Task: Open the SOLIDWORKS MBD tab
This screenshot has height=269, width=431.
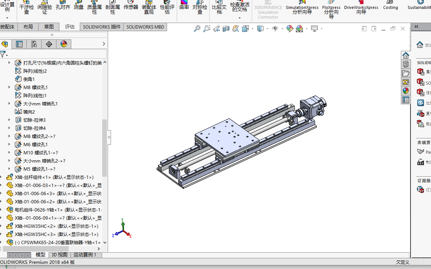Action: point(145,27)
